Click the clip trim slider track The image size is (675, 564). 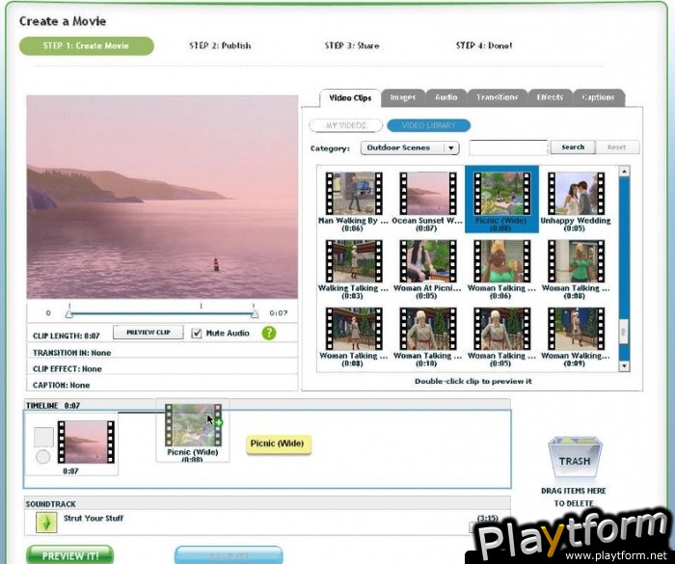161,314
